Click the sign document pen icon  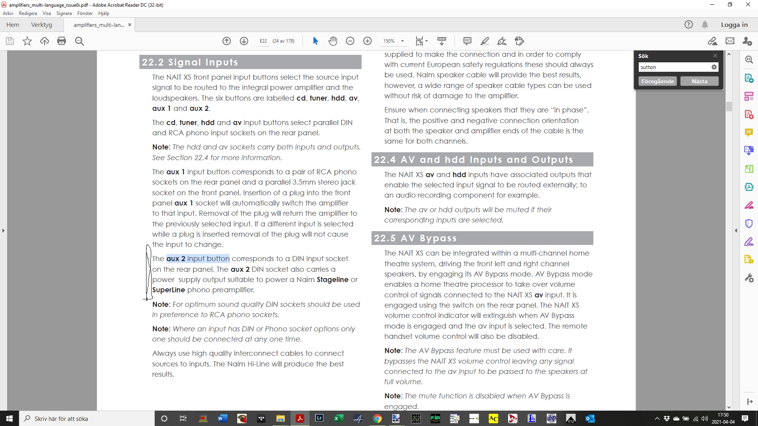pos(502,41)
